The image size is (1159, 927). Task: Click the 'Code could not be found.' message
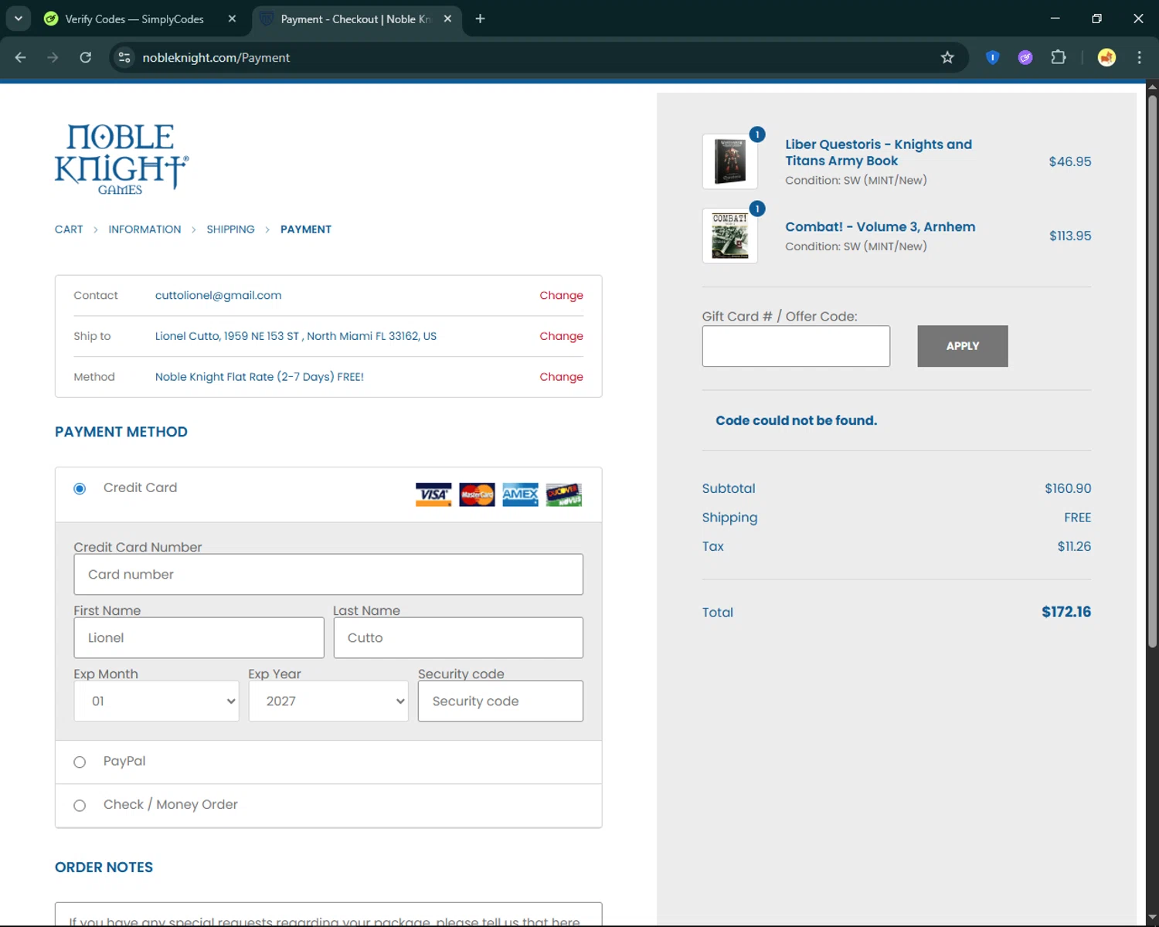click(x=796, y=420)
